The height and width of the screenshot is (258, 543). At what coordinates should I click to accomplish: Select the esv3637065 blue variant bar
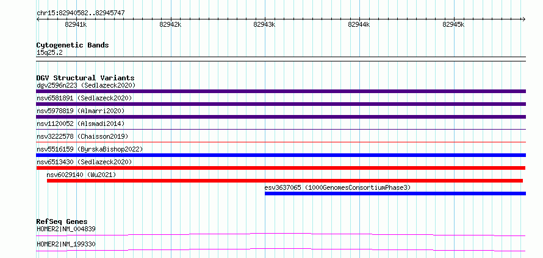pos(395,193)
